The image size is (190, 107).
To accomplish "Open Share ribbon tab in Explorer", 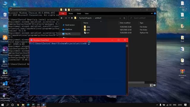I will tap(79, 13).
